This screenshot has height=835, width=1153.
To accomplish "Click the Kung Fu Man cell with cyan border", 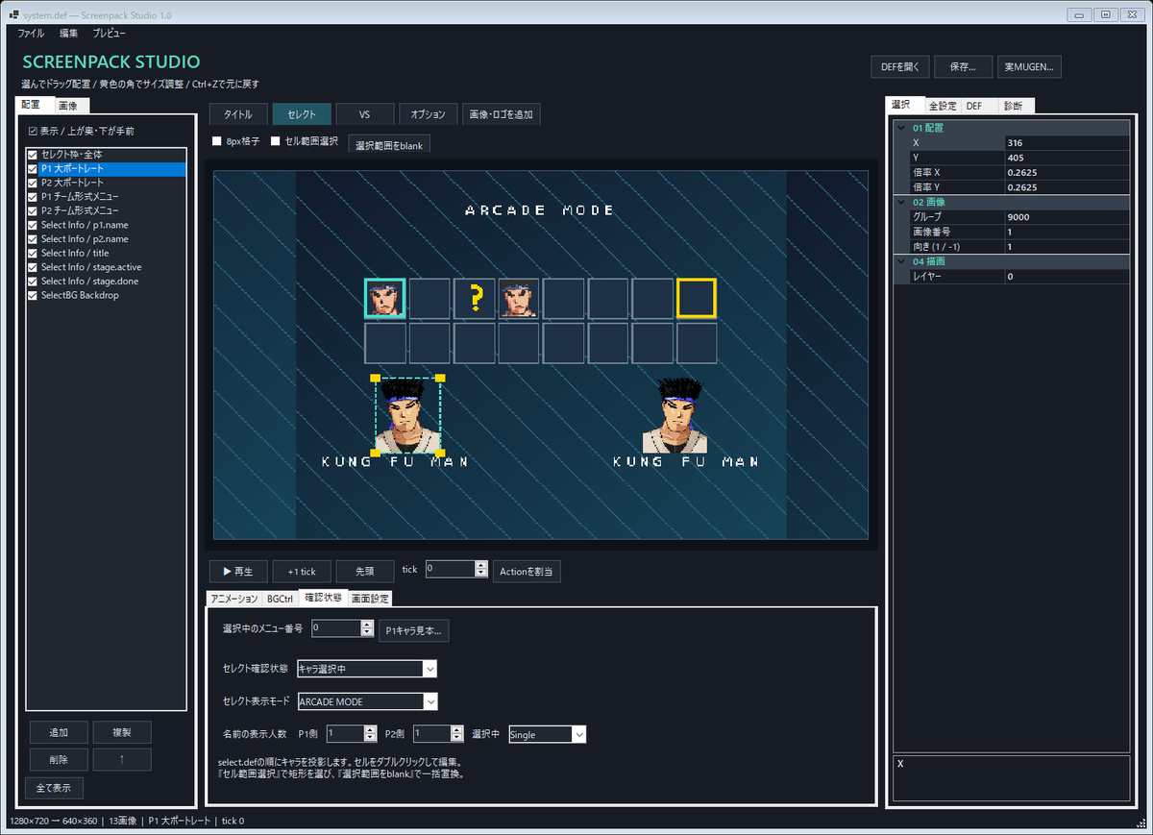I will pos(385,298).
